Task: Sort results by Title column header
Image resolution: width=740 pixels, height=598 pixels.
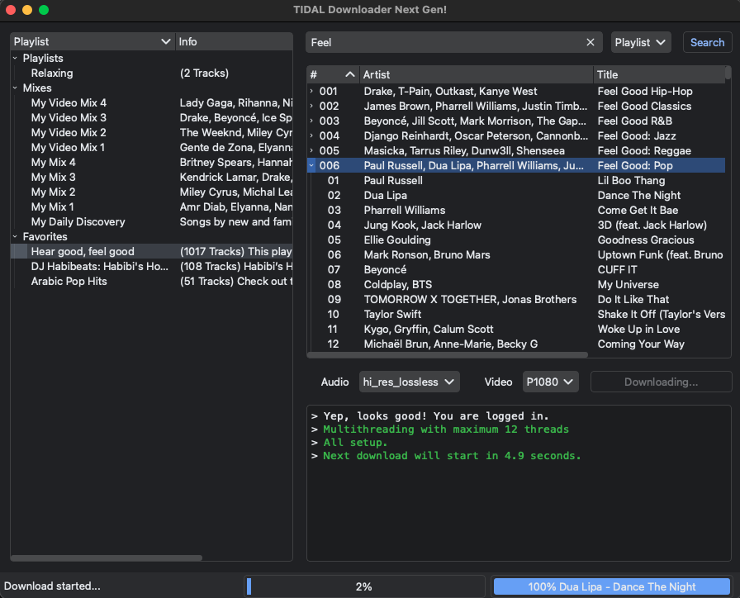Action: click(659, 74)
